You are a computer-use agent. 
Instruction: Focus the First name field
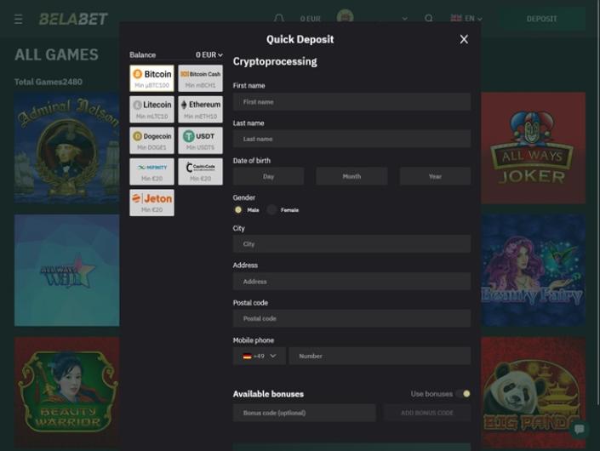[x=351, y=102]
